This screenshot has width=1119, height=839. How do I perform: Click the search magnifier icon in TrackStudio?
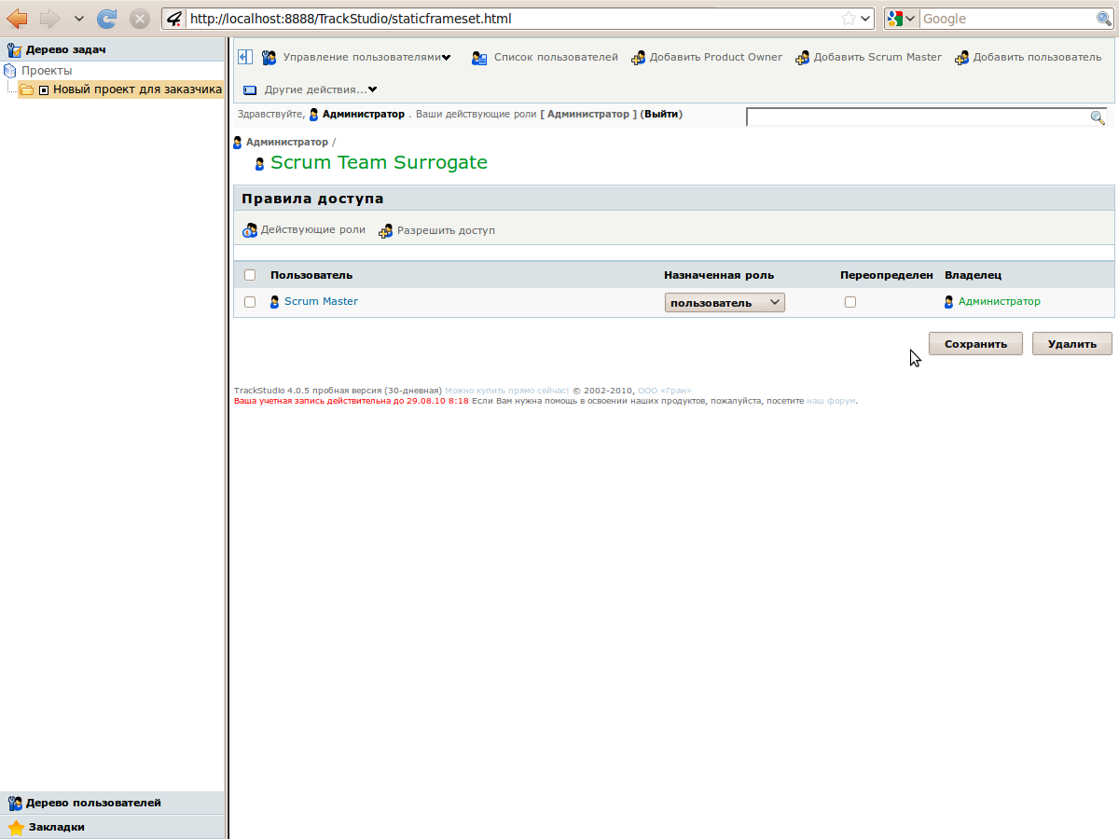click(1098, 117)
